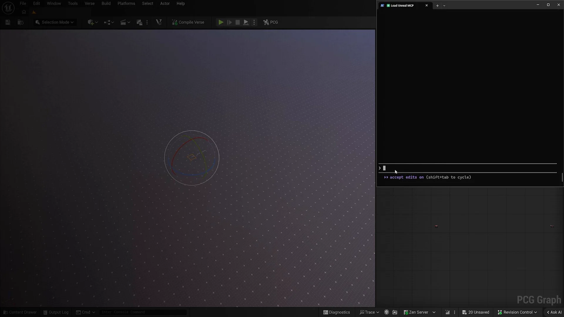Open the PCG toolbar button
Viewport: 564px width, 317px height.
pos(271,22)
